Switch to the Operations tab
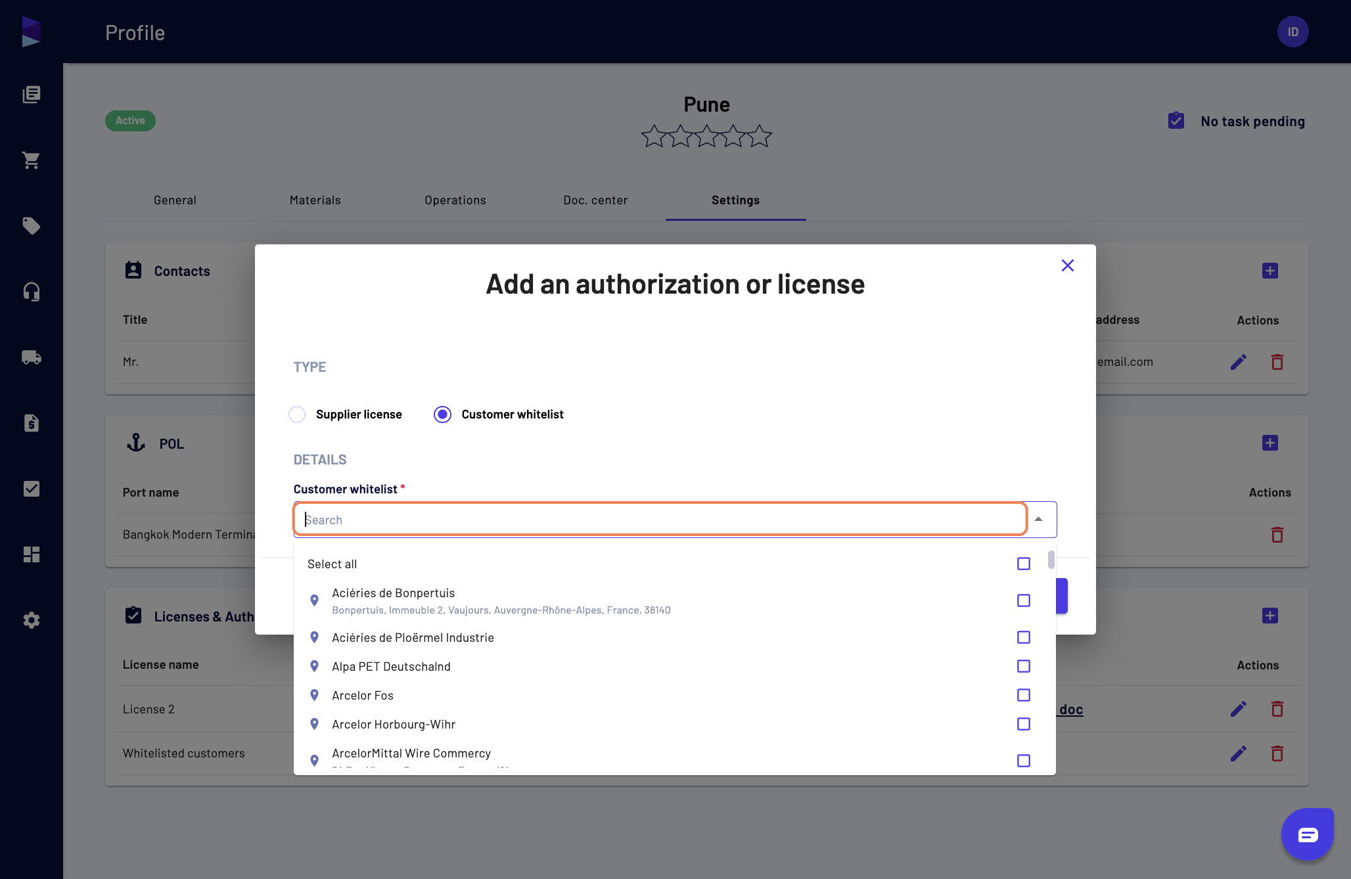 [455, 200]
